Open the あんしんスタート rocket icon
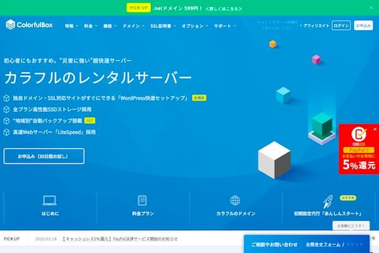The width and height of the screenshot is (379, 253). coord(328,201)
